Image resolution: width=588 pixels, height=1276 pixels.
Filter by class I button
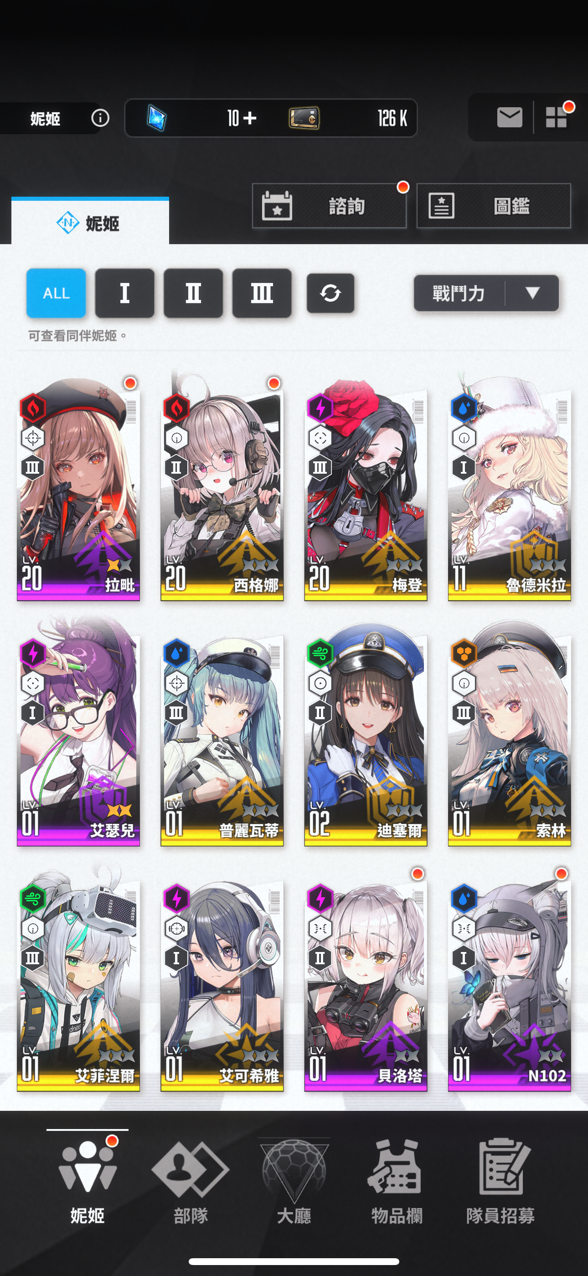pyautogui.click(x=125, y=293)
